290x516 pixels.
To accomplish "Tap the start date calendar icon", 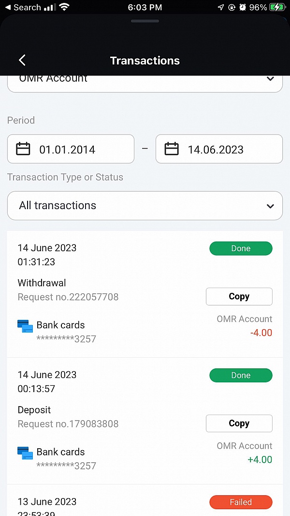I will tap(23, 149).
